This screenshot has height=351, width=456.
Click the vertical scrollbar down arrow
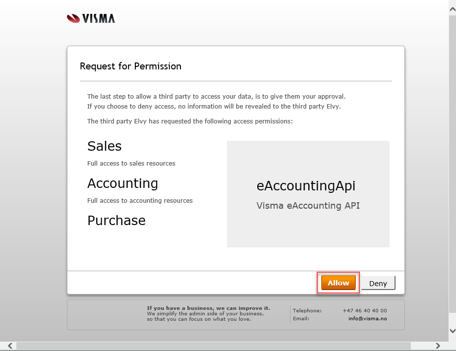[453, 331]
